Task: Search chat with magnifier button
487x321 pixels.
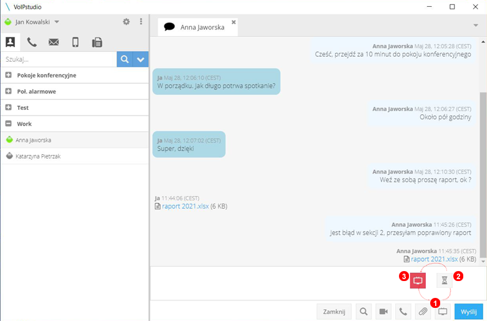Action: click(x=363, y=312)
